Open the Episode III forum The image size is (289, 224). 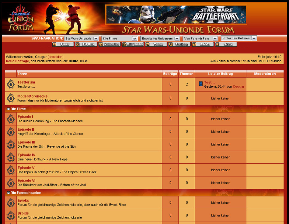click(x=26, y=142)
